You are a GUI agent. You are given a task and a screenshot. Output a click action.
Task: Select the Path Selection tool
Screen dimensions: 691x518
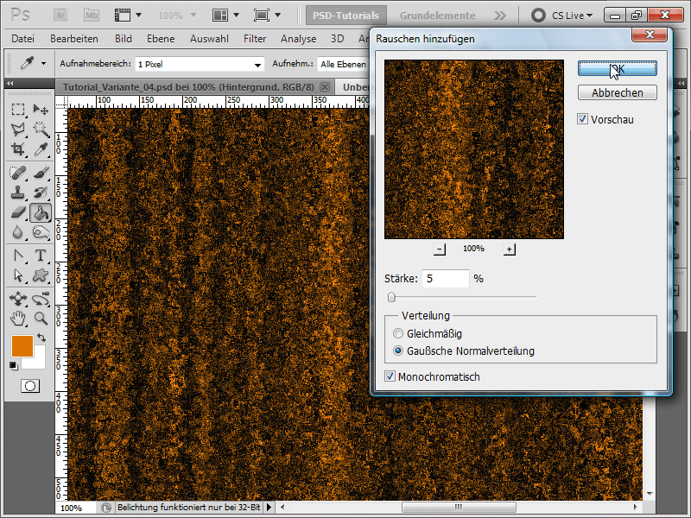pyautogui.click(x=18, y=275)
